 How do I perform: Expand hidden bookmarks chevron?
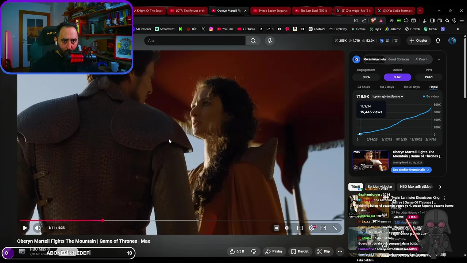pos(458,29)
